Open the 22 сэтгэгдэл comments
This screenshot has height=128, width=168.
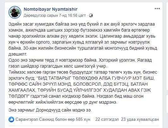pyautogui.click(x=107, y=119)
